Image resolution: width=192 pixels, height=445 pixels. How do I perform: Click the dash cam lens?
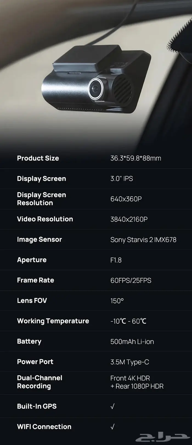(x=95, y=88)
